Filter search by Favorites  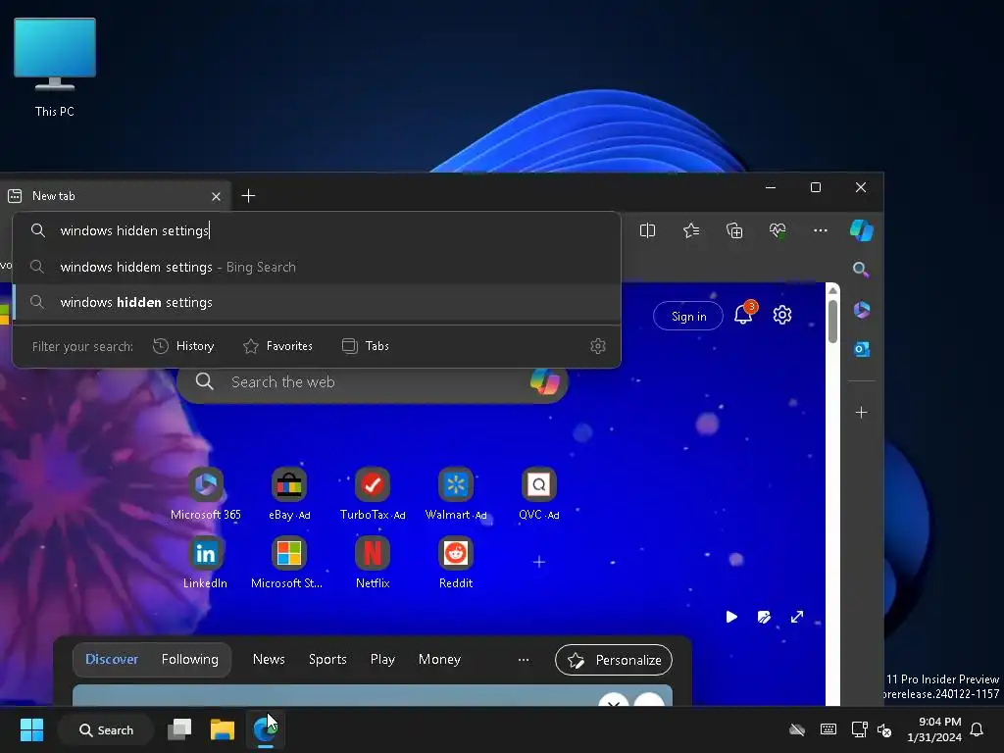(277, 346)
